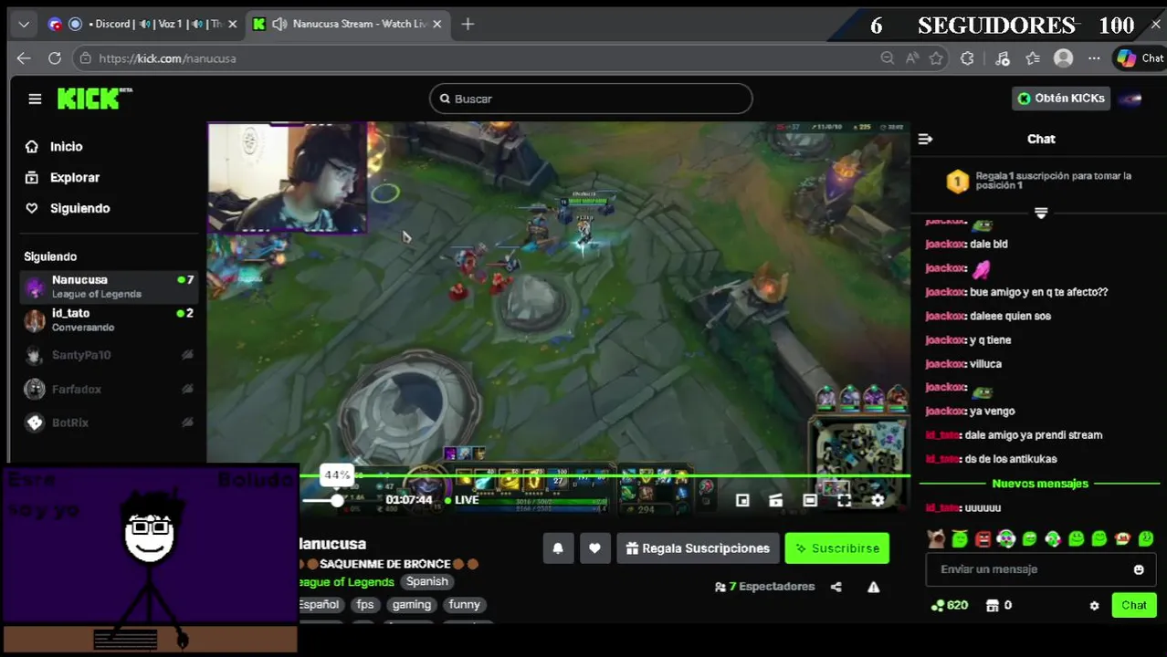
Task: Open the browser extensions icon
Action: coord(967,58)
